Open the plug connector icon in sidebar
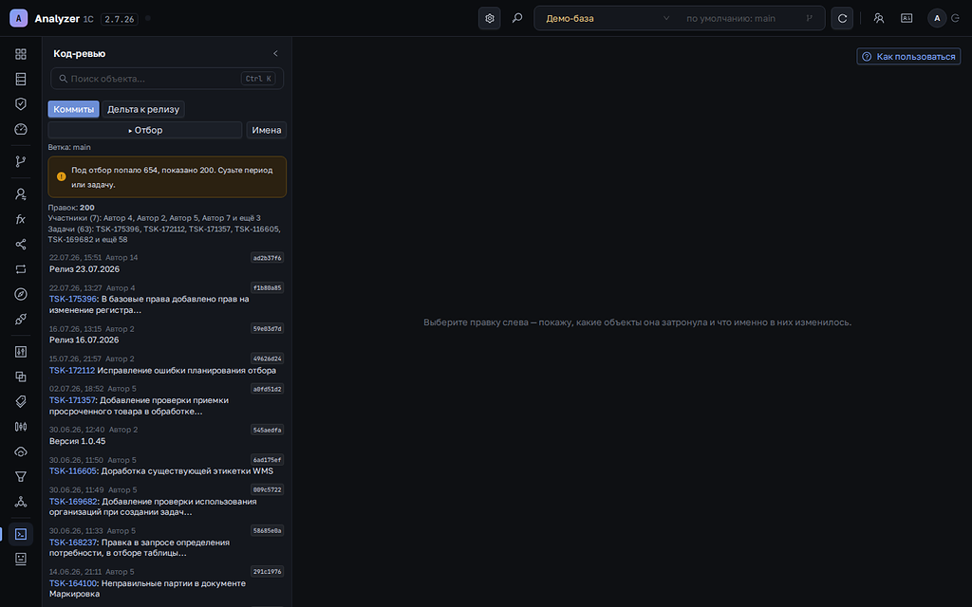972x607 pixels. [x=21, y=319]
